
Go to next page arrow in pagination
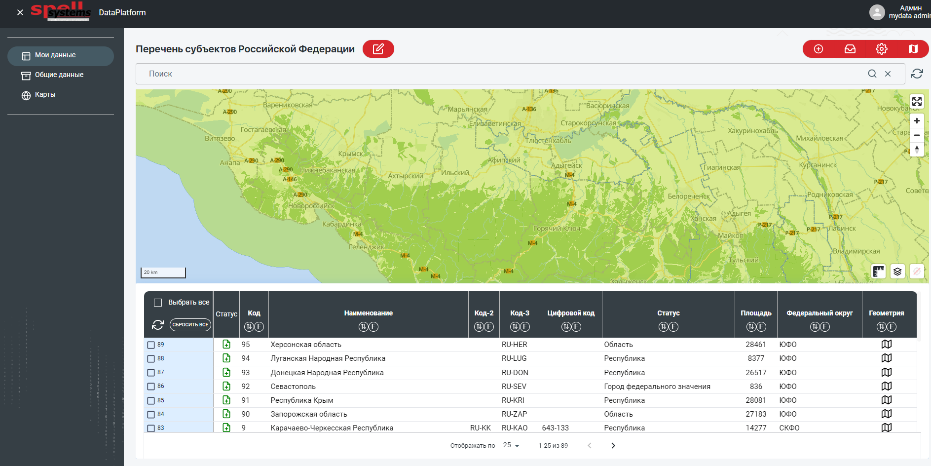coord(613,446)
